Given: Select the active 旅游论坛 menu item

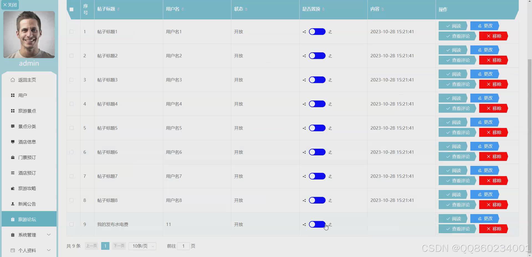Looking at the screenshot, I should pyautogui.click(x=29, y=219).
